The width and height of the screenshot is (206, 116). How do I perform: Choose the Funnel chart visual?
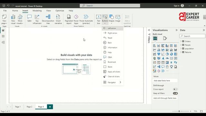(x=159, y=54)
